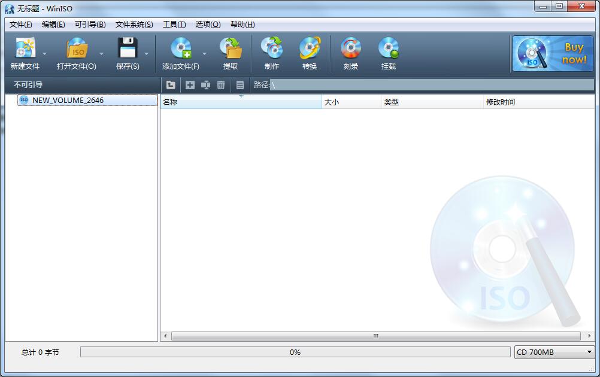Sort the list by 名称 column header
The width and height of the screenshot is (600, 377).
click(x=241, y=102)
